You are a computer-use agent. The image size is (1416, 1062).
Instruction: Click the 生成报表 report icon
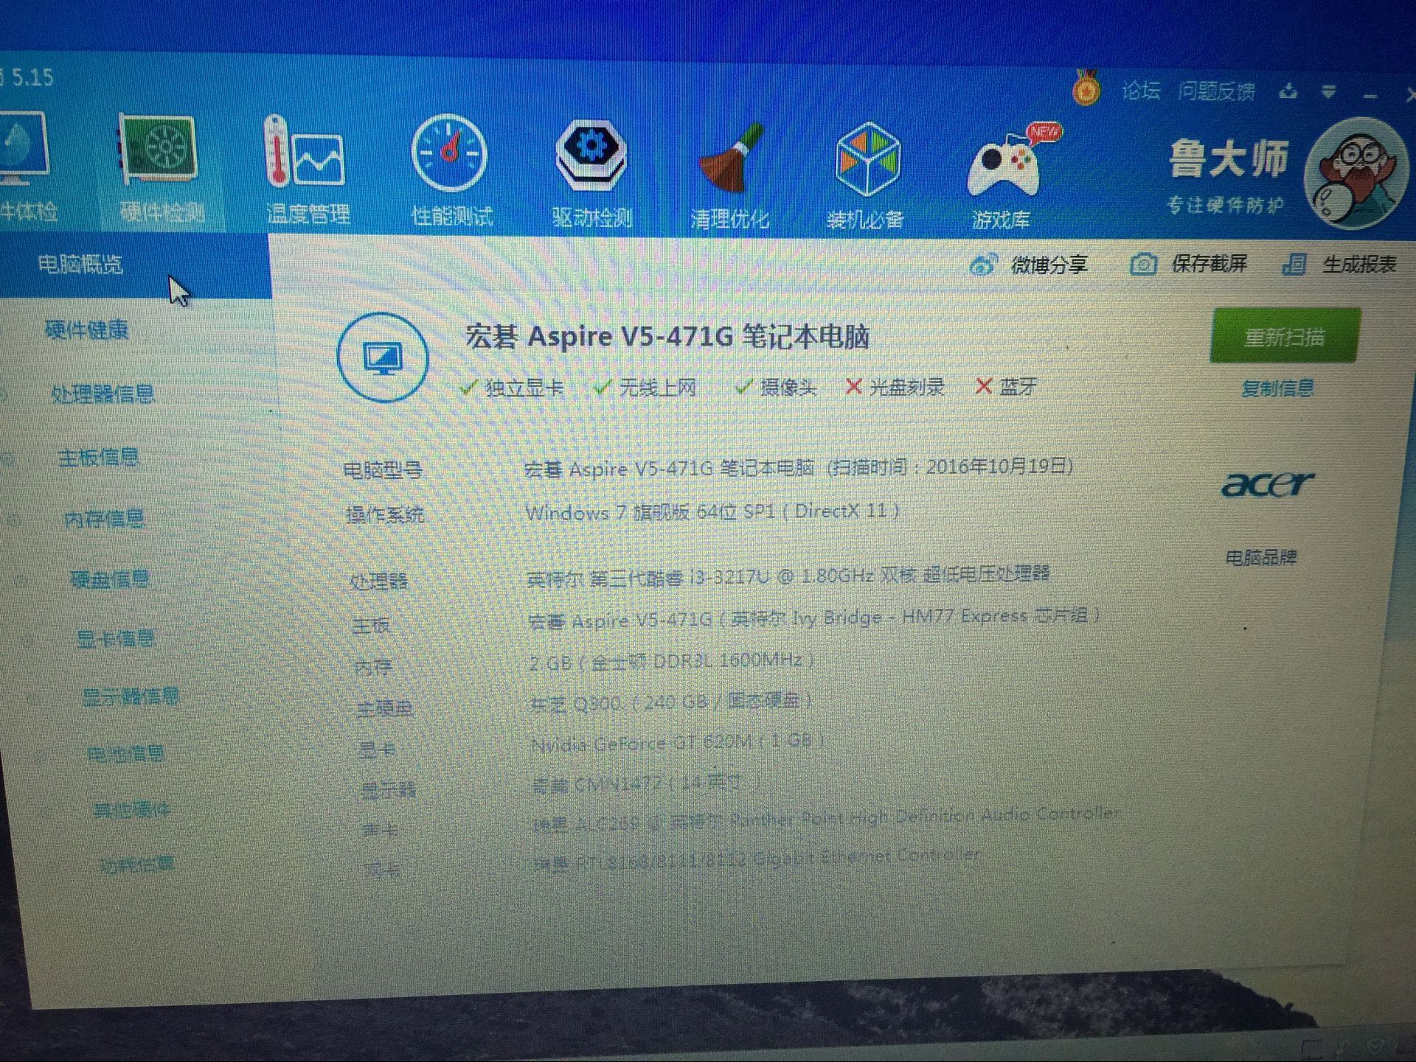[x=1294, y=264]
